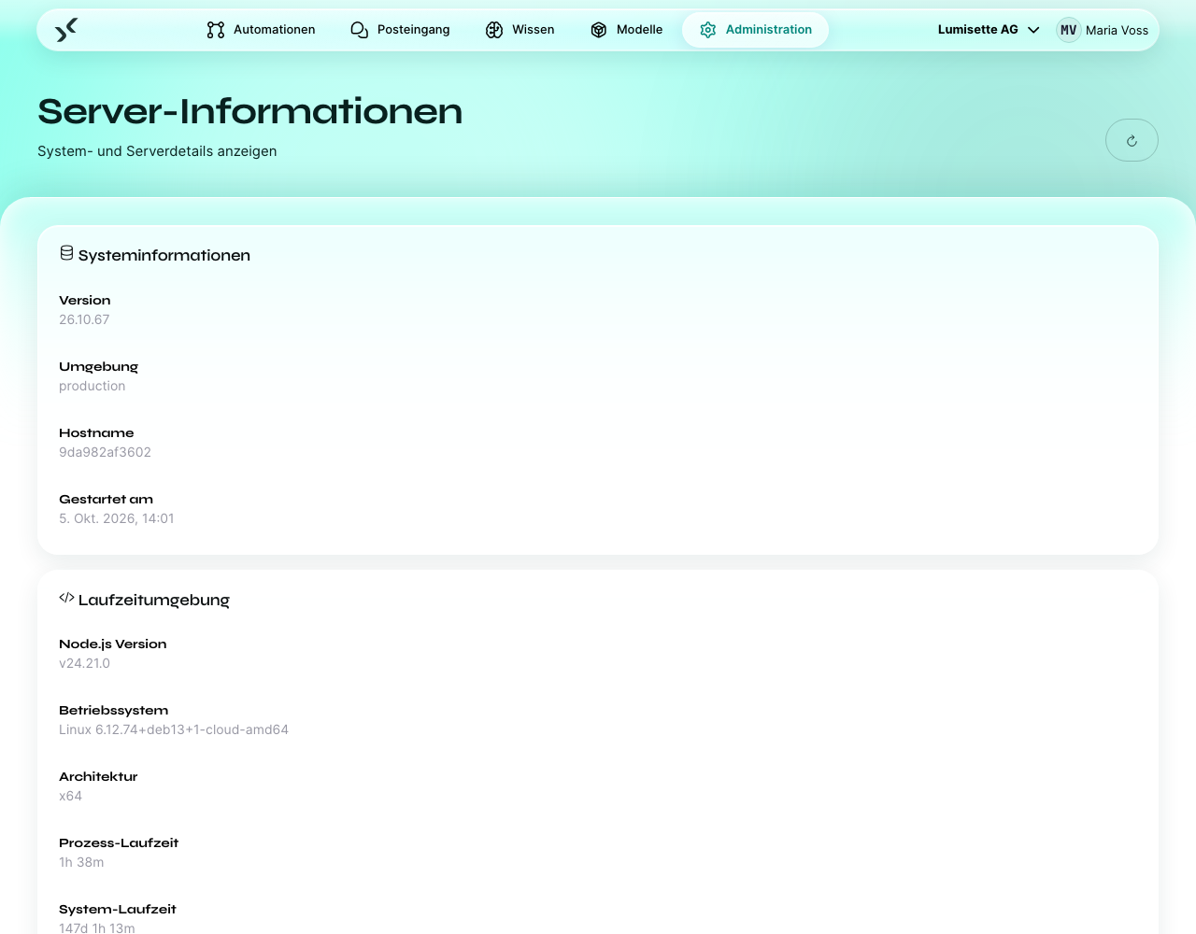Image resolution: width=1196 pixels, height=934 pixels.
Task: Click the Laufzeitumgebung section heading
Action: [154, 600]
